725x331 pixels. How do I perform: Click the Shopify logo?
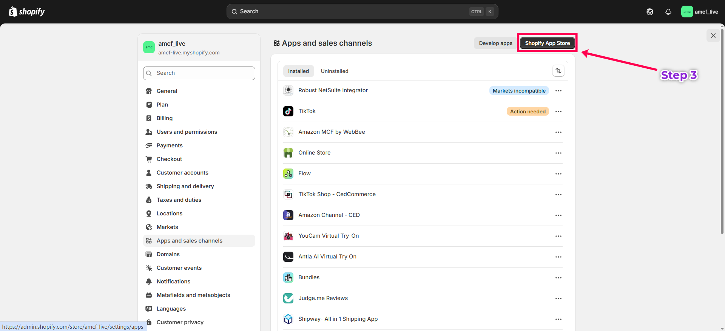pos(26,12)
